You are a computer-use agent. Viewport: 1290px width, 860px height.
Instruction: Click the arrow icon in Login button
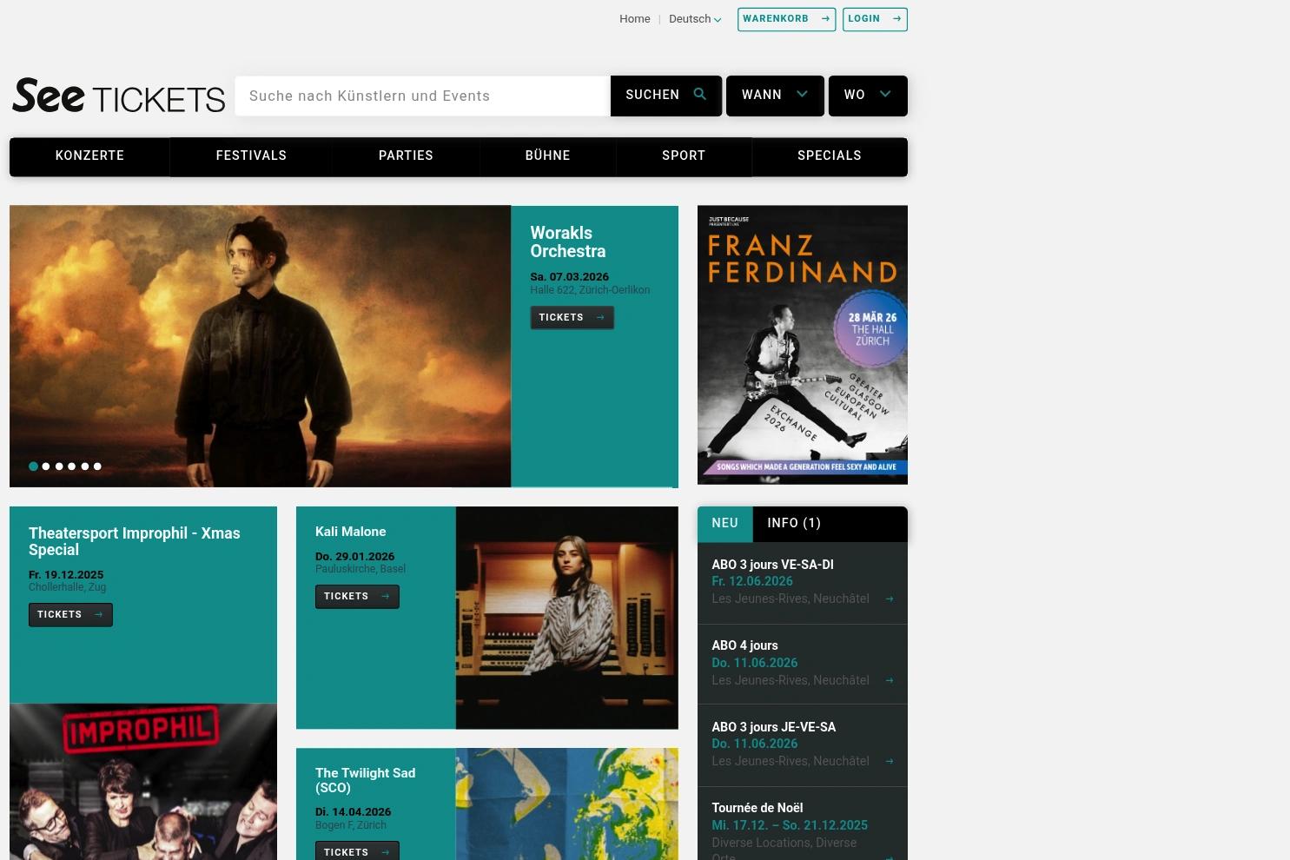[x=896, y=19]
